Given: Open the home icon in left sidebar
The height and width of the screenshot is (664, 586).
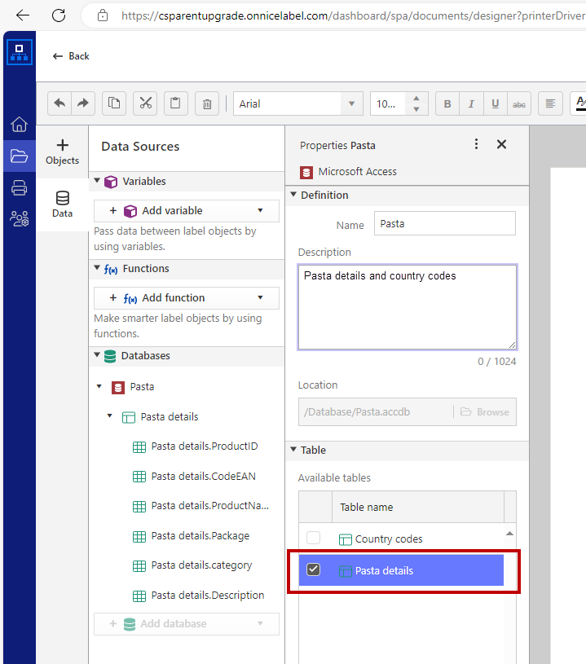Looking at the screenshot, I should (19, 125).
